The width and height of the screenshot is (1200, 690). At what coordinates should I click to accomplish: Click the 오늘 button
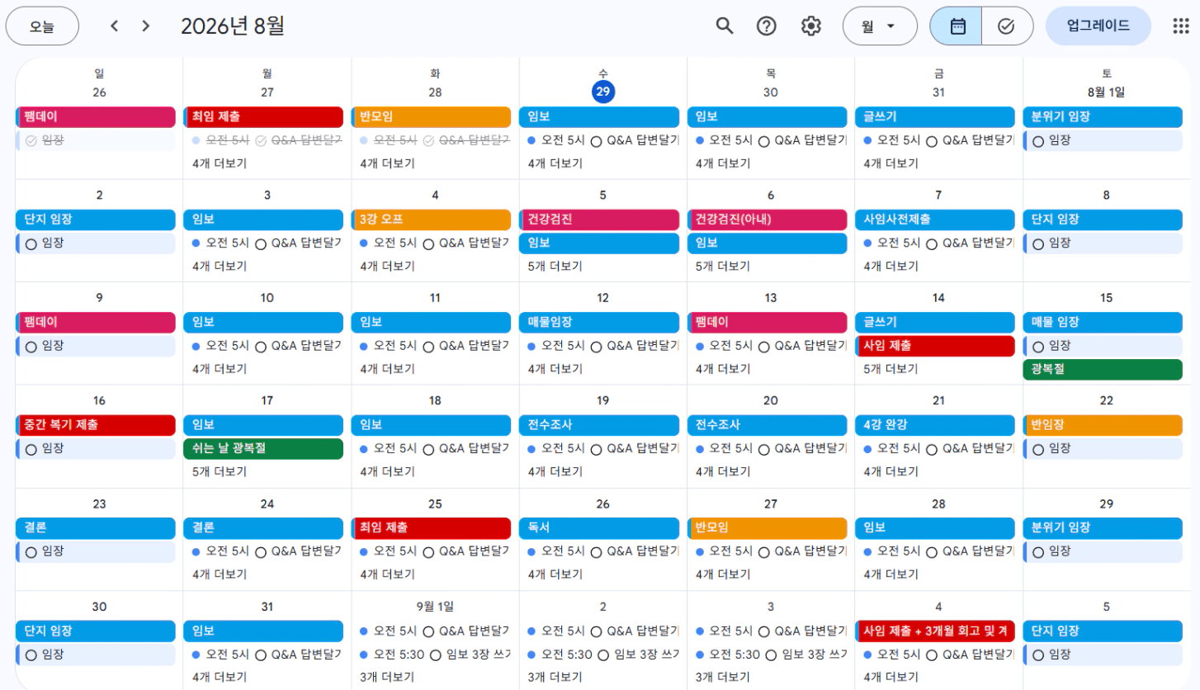click(42, 26)
